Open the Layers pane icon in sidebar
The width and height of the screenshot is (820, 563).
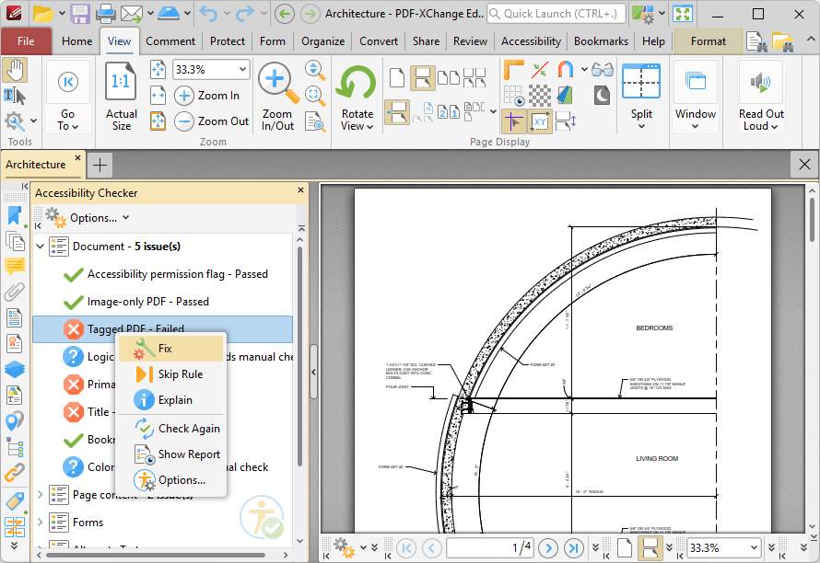14,369
